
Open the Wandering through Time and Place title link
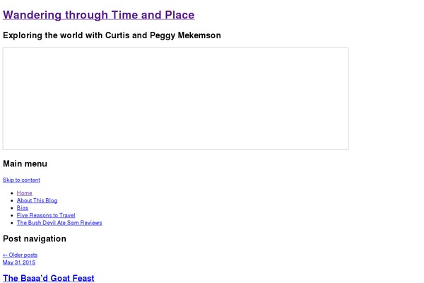99,15
